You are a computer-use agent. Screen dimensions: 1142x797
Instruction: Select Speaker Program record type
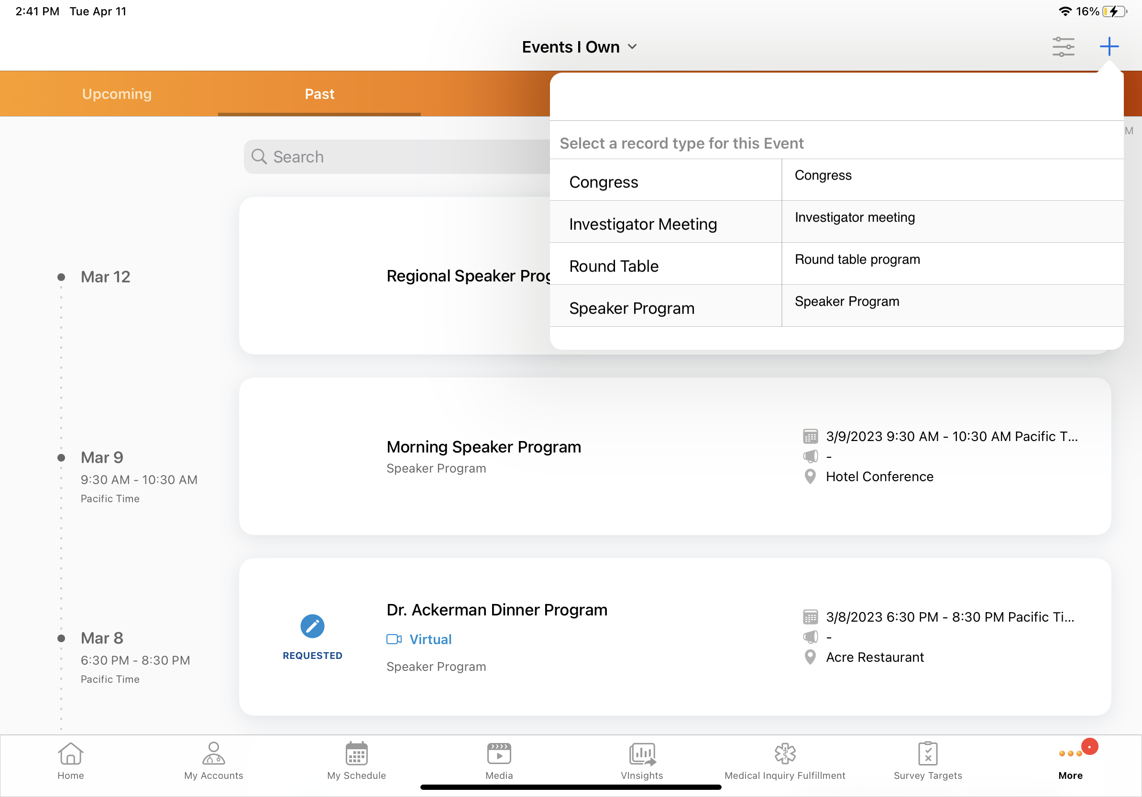pyautogui.click(x=631, y=308)
